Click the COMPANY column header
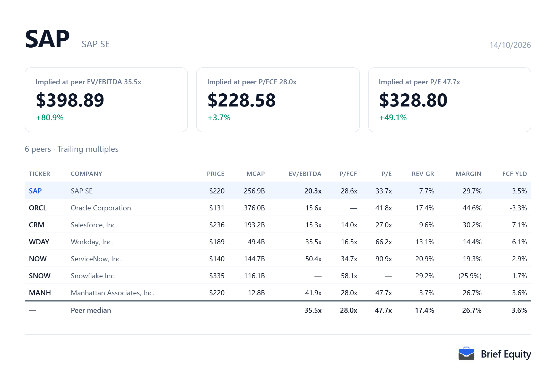Screen dimensions: 556x374 86,174
